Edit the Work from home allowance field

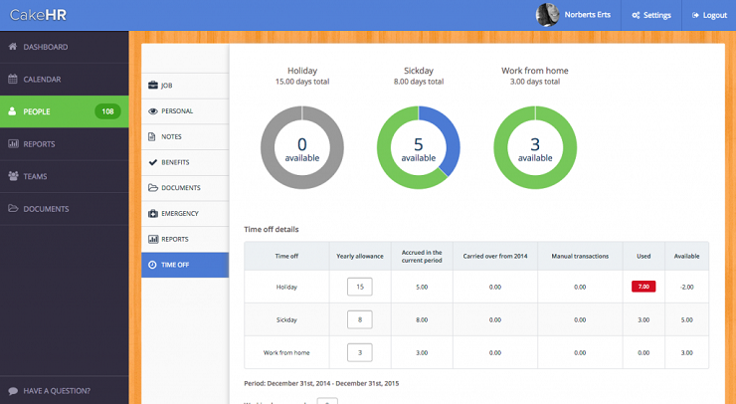pos(359,352)
